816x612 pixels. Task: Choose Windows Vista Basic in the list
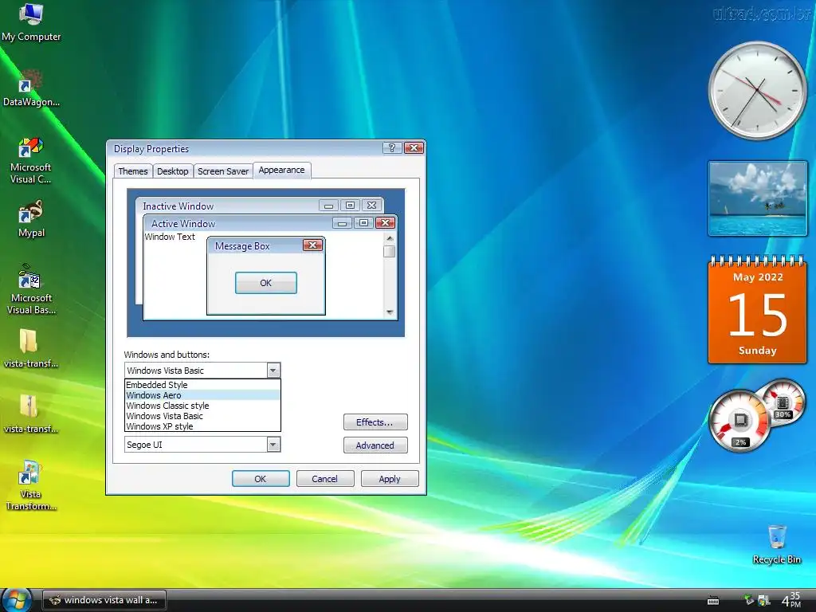[202, 416]
